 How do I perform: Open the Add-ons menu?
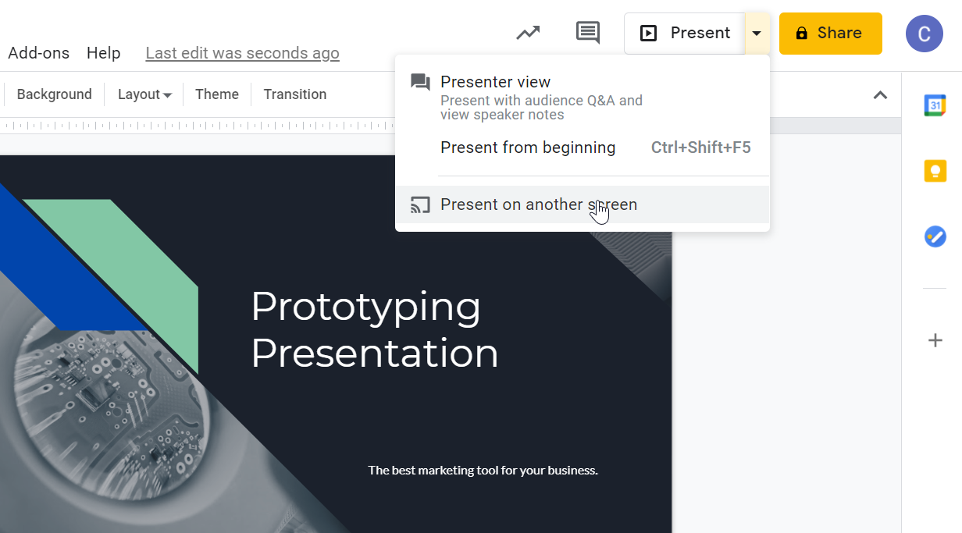pos(38,52)
